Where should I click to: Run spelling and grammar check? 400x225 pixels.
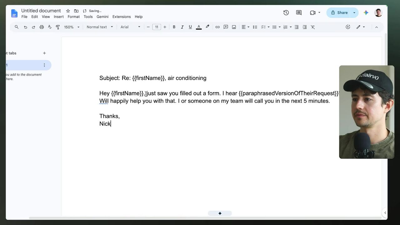tap(50, 27)
